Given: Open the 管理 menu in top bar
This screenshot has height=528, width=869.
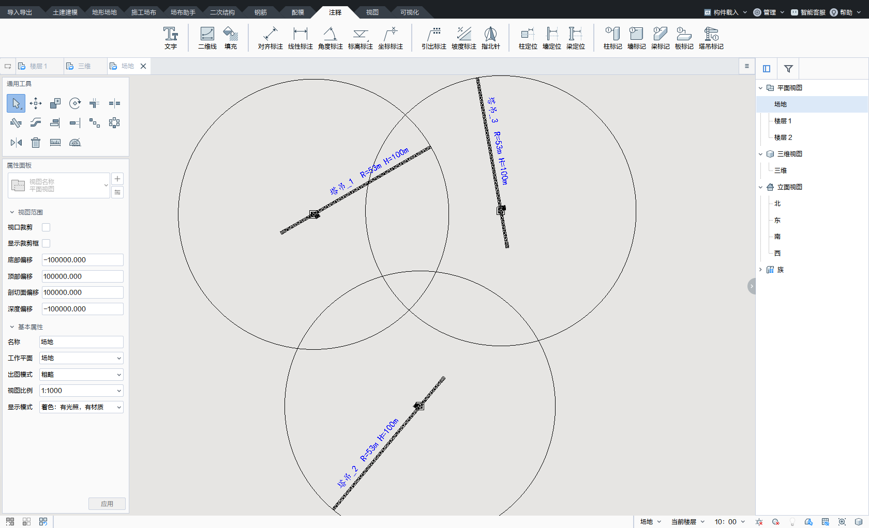Looking at the screenshot, I should coord(769,12).
